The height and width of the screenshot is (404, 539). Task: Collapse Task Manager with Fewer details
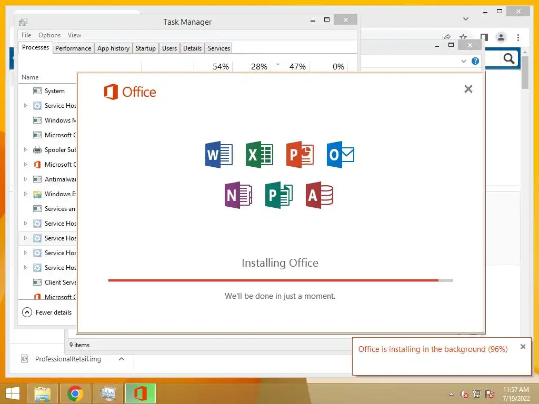click(x=47, y=312)
